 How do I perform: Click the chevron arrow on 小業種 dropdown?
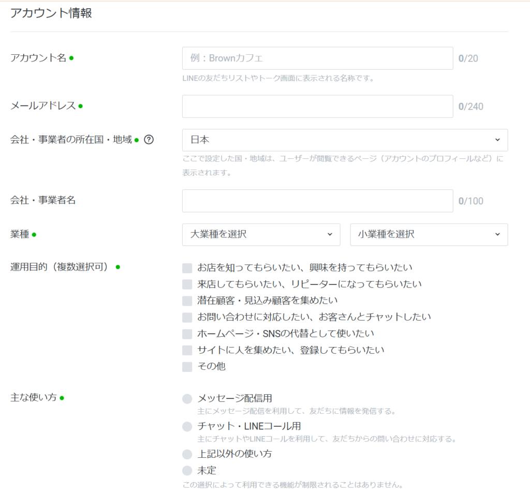(497, 234)
